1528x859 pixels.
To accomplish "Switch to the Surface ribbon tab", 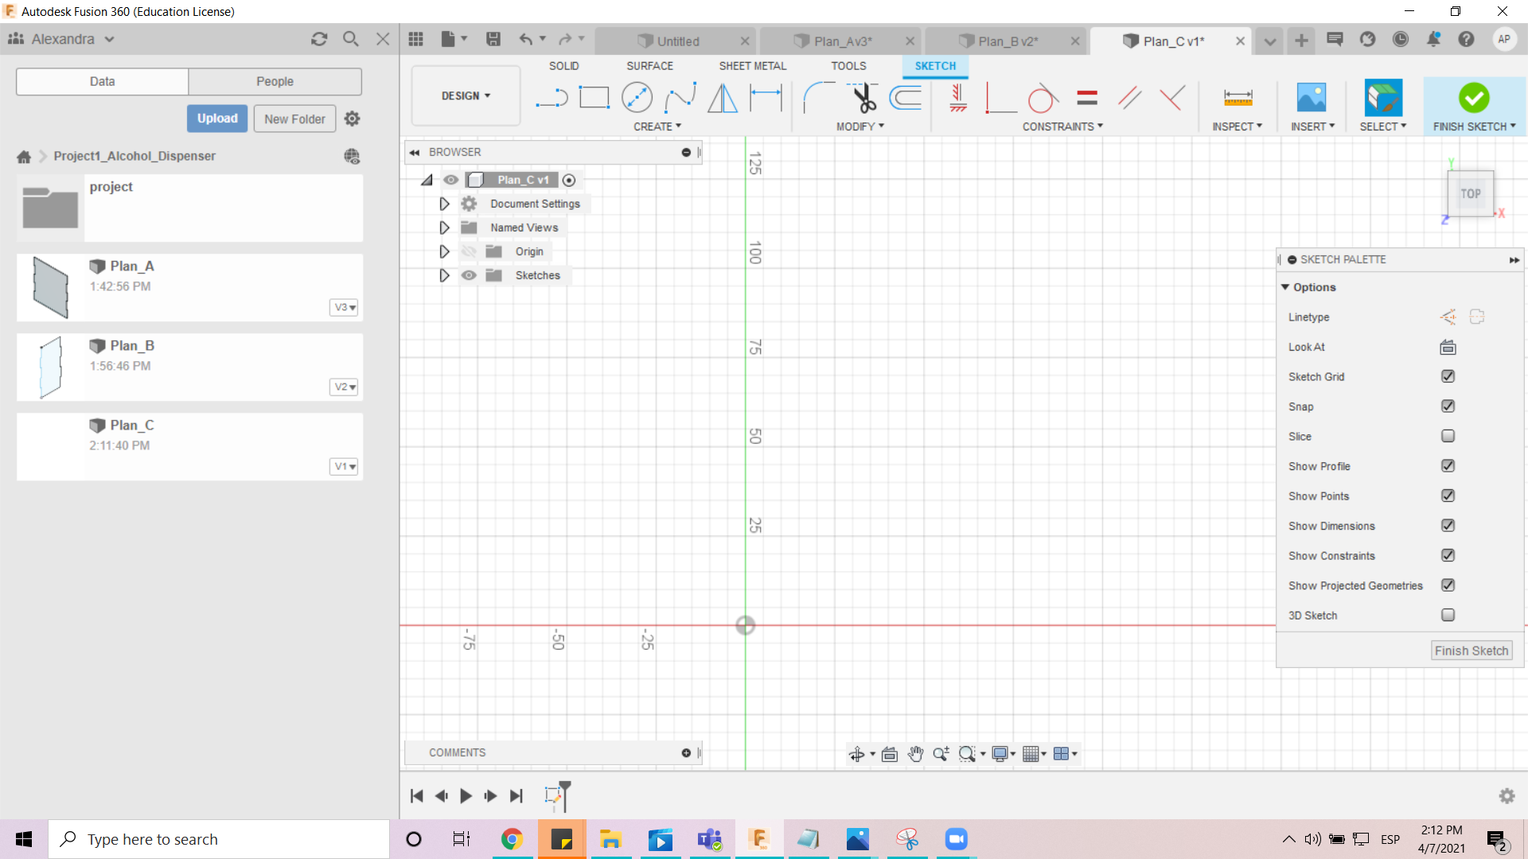I will 649,65.
